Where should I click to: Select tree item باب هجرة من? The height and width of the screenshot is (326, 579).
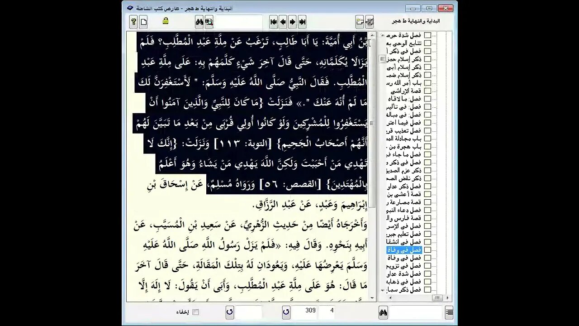404,146
